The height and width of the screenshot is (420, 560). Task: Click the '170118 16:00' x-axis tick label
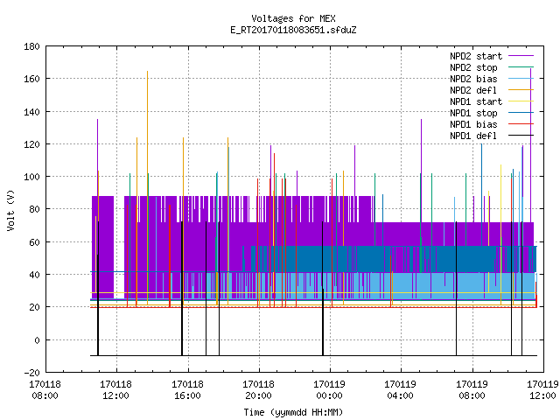[187, 389]
